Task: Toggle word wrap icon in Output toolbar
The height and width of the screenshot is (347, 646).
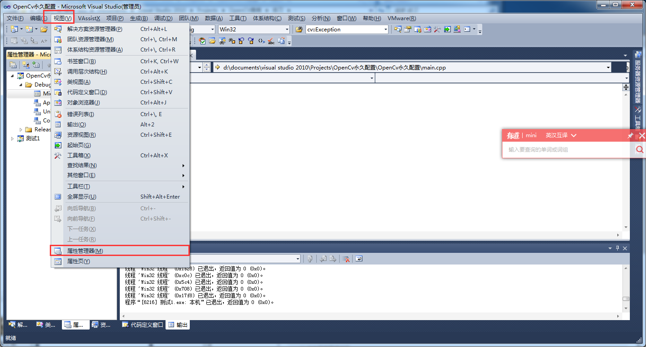Action: (359, 259)
